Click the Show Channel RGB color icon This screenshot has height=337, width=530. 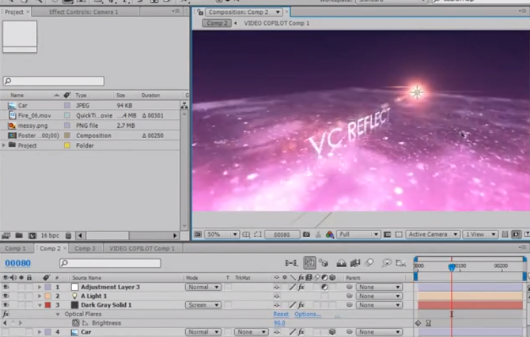pos(330,234)
